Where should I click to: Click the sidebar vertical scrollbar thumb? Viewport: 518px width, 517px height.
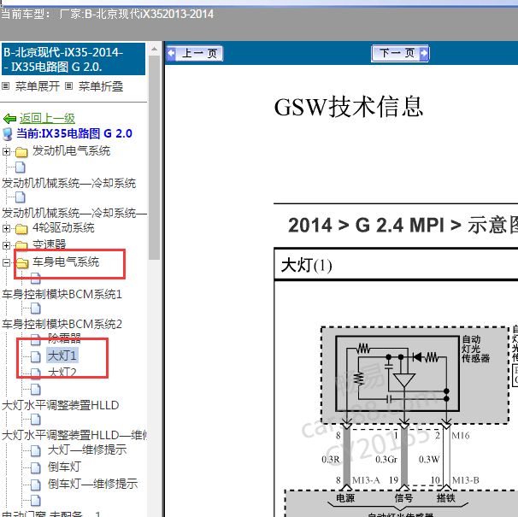click(x=154, y=157)
